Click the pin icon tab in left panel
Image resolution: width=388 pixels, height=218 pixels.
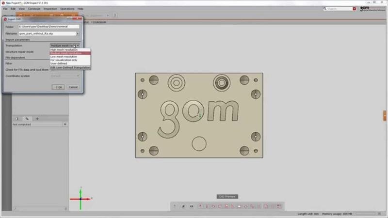pyautogui.click(x=37, y=118)
